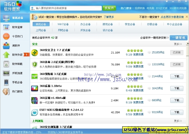
Task: Click the 360软件管家 logo
Action: pos(13,6)
